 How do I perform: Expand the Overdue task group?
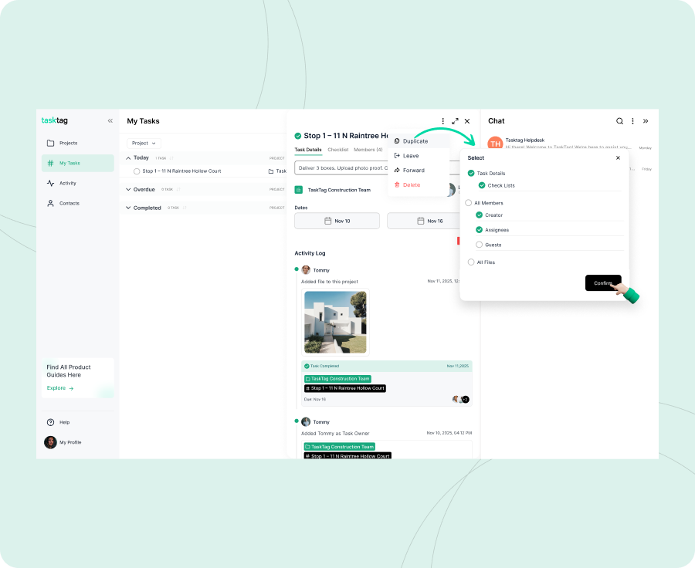pos(128,189)
